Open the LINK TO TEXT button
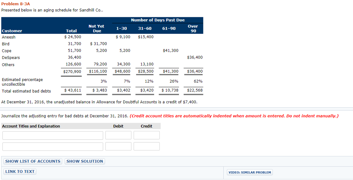Image resolution: width=353 pixels, height=180 pixels. click(x=20, y=171)
